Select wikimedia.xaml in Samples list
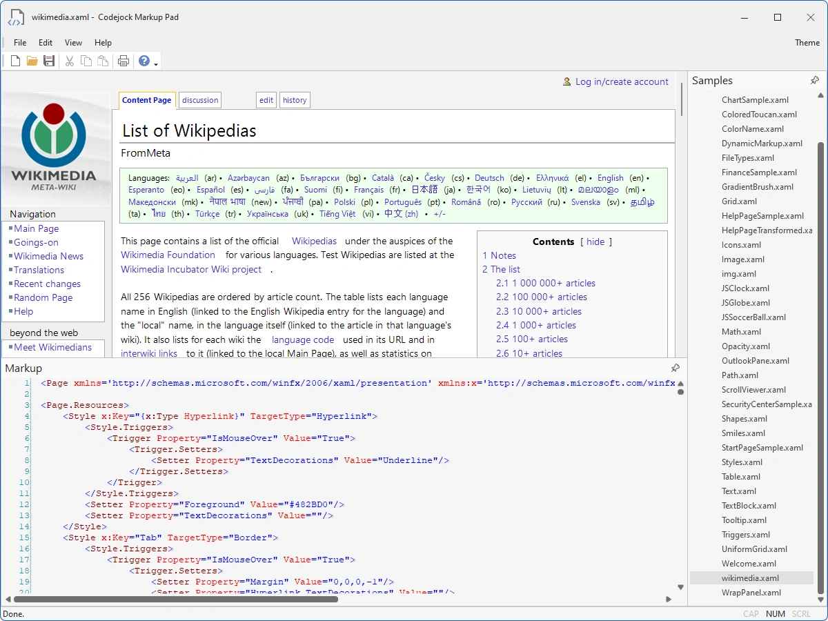This screenshot has height=621, width=828. [751, 578]
